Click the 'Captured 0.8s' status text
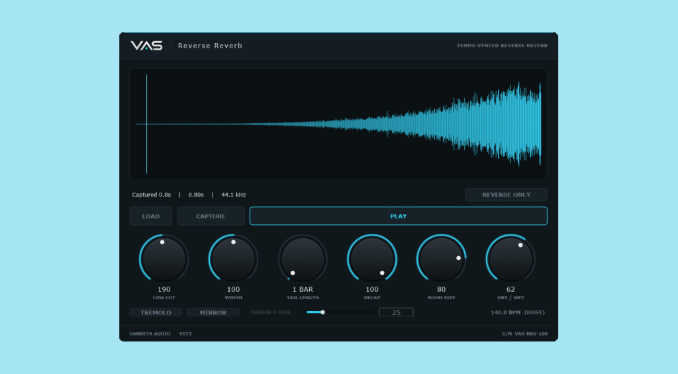 click(x=152, y=195)
